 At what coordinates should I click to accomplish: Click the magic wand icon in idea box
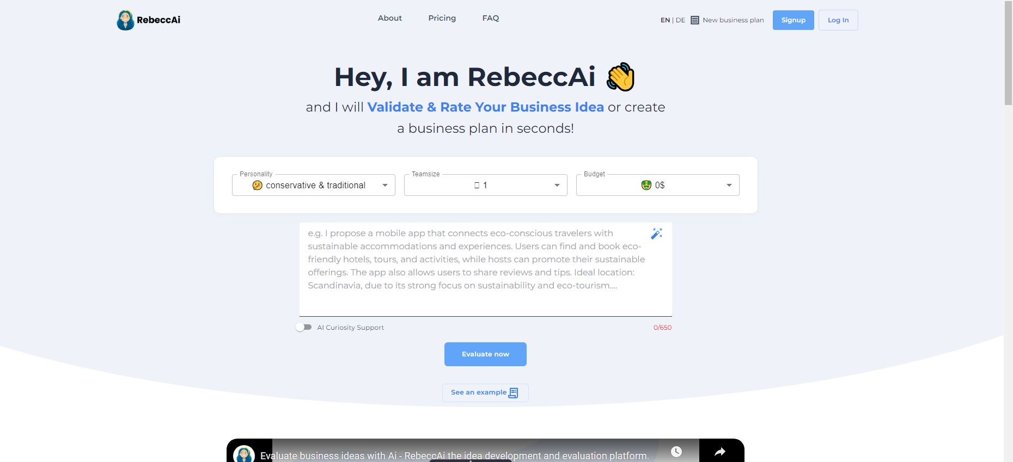657,233
